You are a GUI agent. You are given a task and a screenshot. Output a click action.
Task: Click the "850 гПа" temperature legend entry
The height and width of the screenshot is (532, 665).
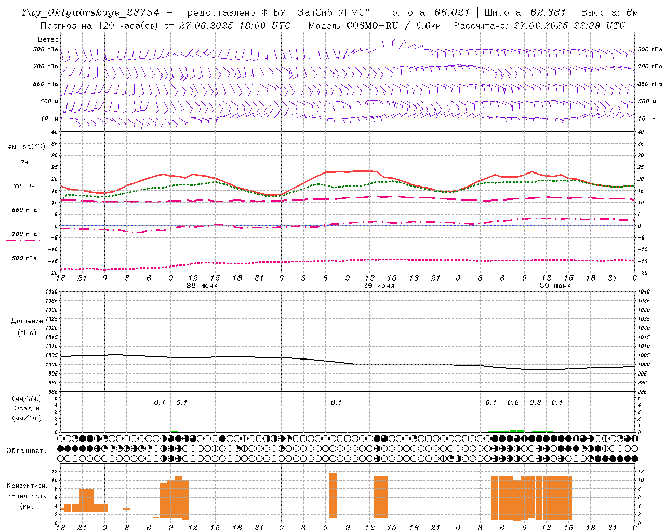point(24,210)
